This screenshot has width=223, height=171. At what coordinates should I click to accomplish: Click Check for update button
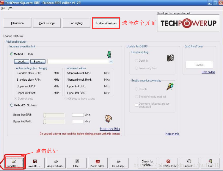point(147,163)
